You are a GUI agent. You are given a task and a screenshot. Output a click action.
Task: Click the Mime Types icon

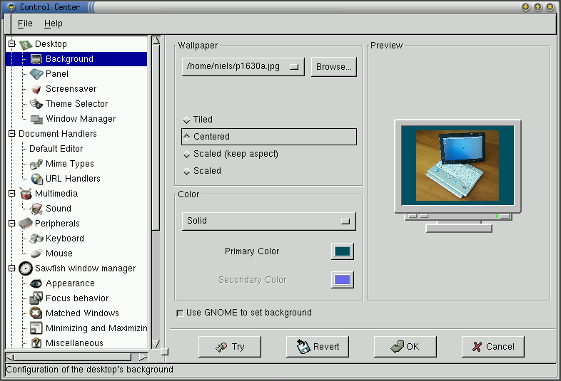(36, 164)
